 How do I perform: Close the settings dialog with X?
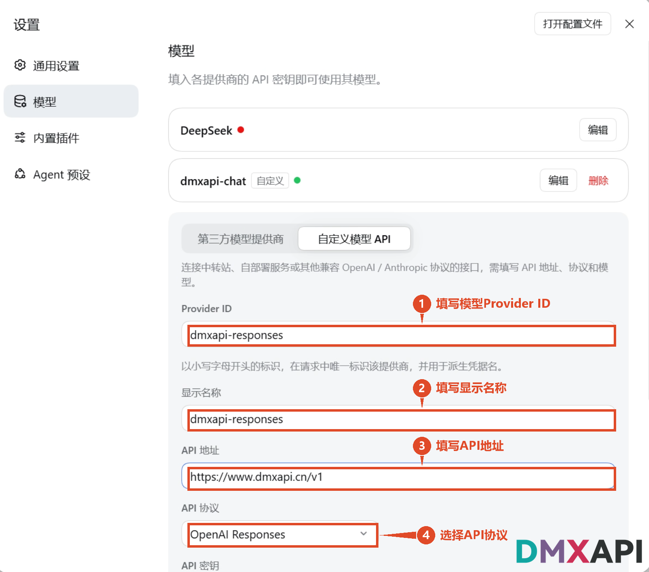point(630,24)
